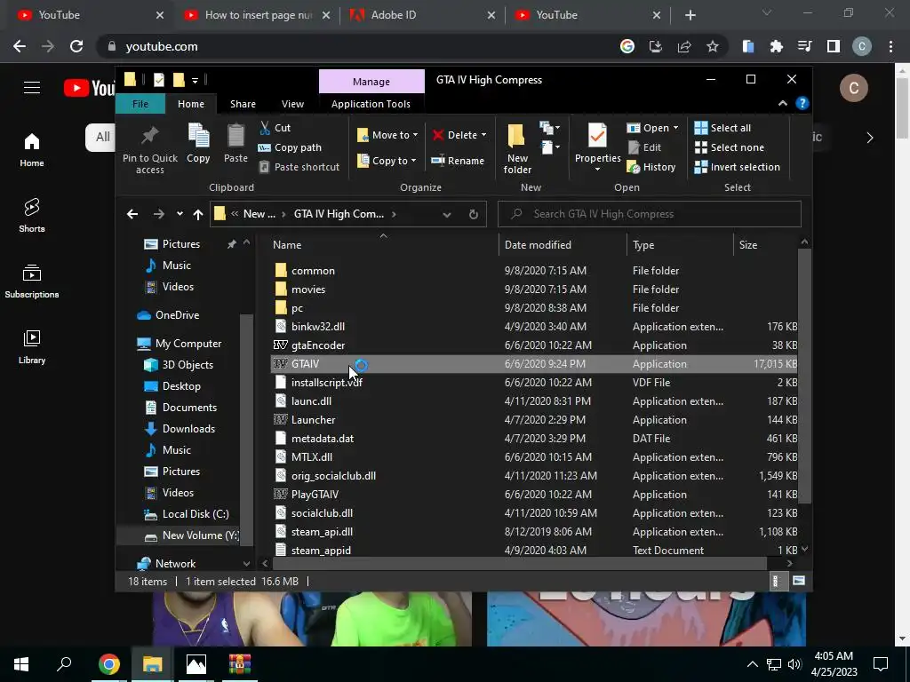Open Subscriptions in YouTube sidebar
The height and width of the screenshot is (682, 910).
[x=32, y=282]
